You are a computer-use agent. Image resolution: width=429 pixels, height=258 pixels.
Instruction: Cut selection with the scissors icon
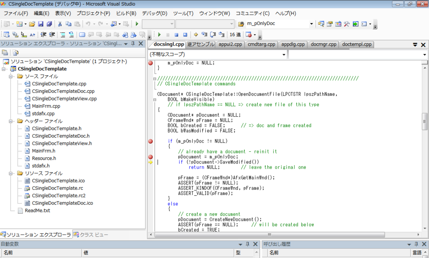pyautogui.click(x=59, y=24)
